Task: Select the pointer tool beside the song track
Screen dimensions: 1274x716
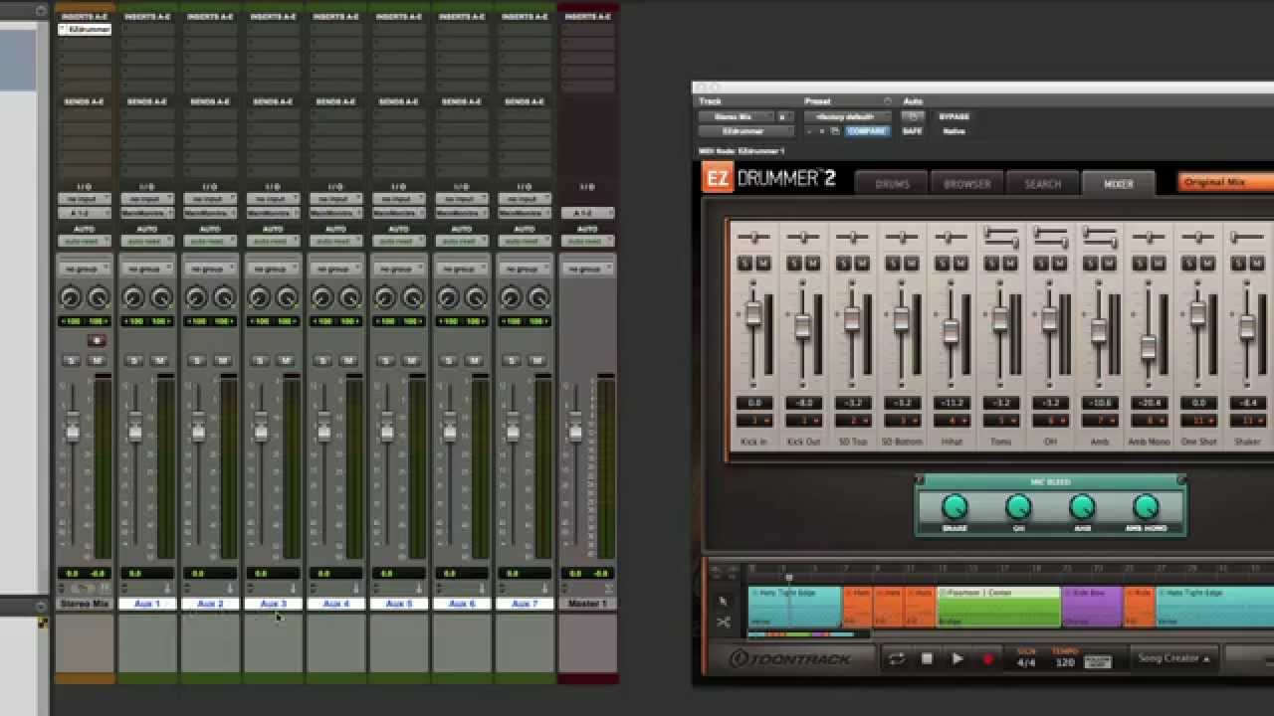Action: [724, 601]
